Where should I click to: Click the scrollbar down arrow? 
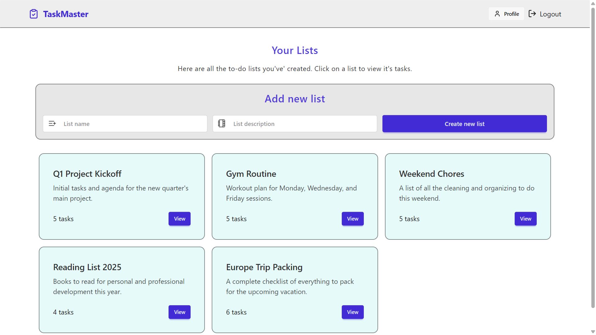click(593, 332)
